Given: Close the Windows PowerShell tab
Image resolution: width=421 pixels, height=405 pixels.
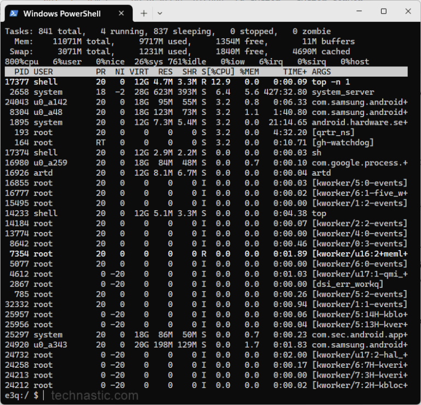Looking at the screenshot, I should pos(121,13).
